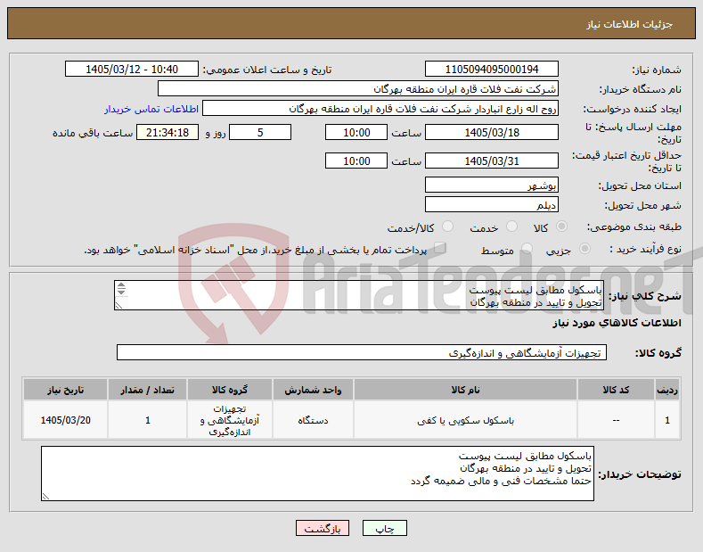Click the response deadline date 1405/03/18 field
703x552 pixels.
[x=491, y=133]
